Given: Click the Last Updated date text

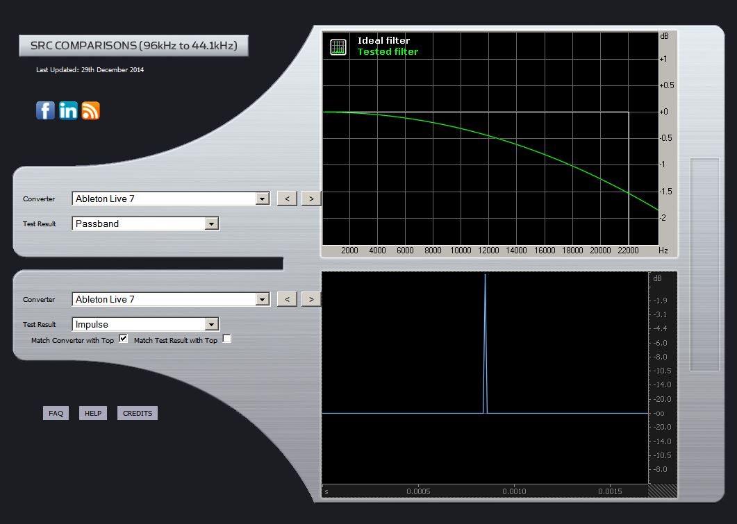Looking at the screenshot, I should pos(90,70).
